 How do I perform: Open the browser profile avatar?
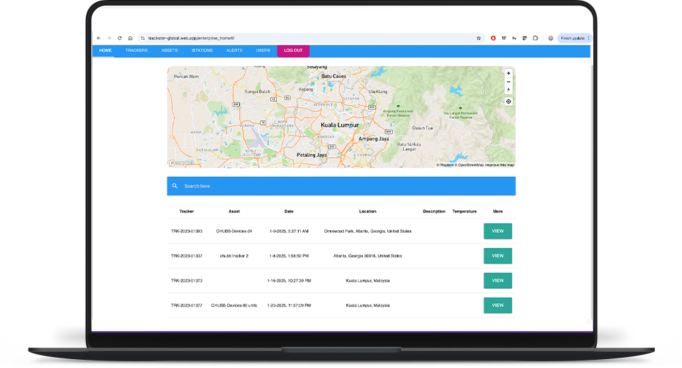click(x=550, y=38)
